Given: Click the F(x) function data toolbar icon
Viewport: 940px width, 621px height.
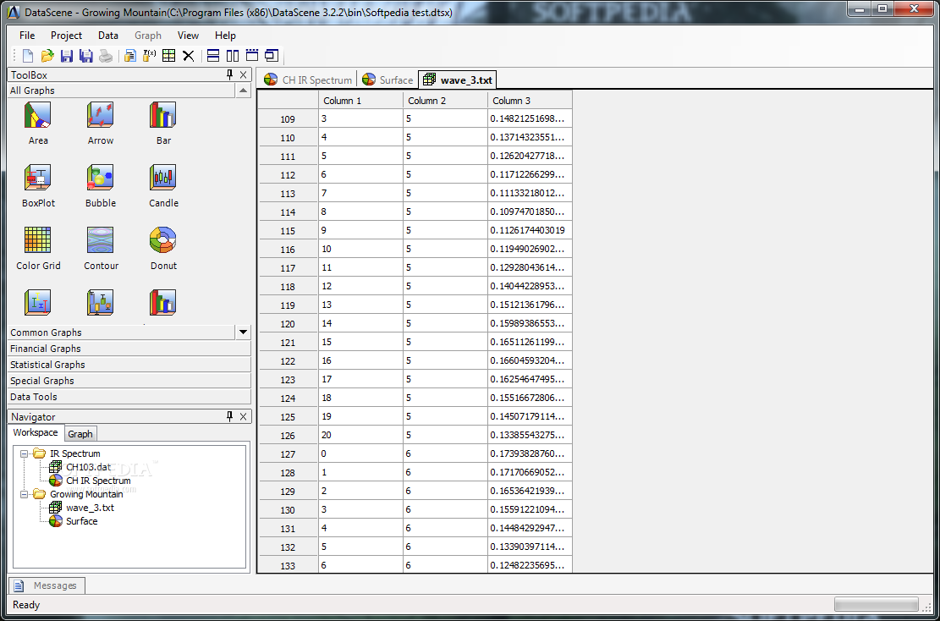Looking at the screenshot, I should 149,56.
